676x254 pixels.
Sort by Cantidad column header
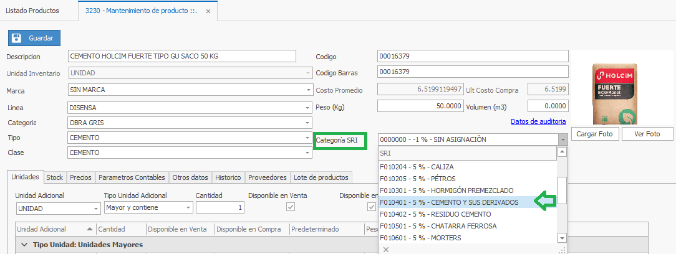tap(121, 229)
